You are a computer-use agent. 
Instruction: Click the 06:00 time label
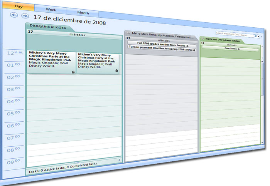click(x=13, y=125)
